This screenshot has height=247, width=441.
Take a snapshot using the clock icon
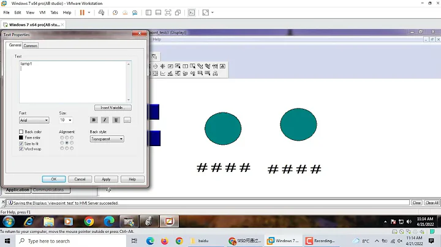click(115, 13)
